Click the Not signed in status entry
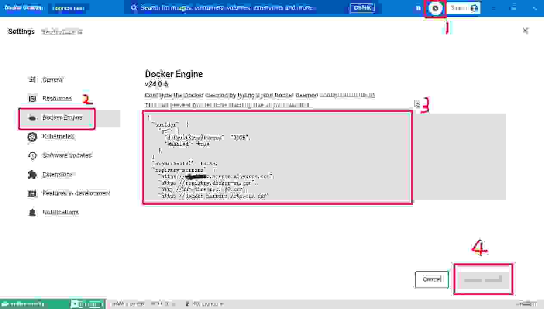This screenshot has width=544, height=309. point(204,304)
